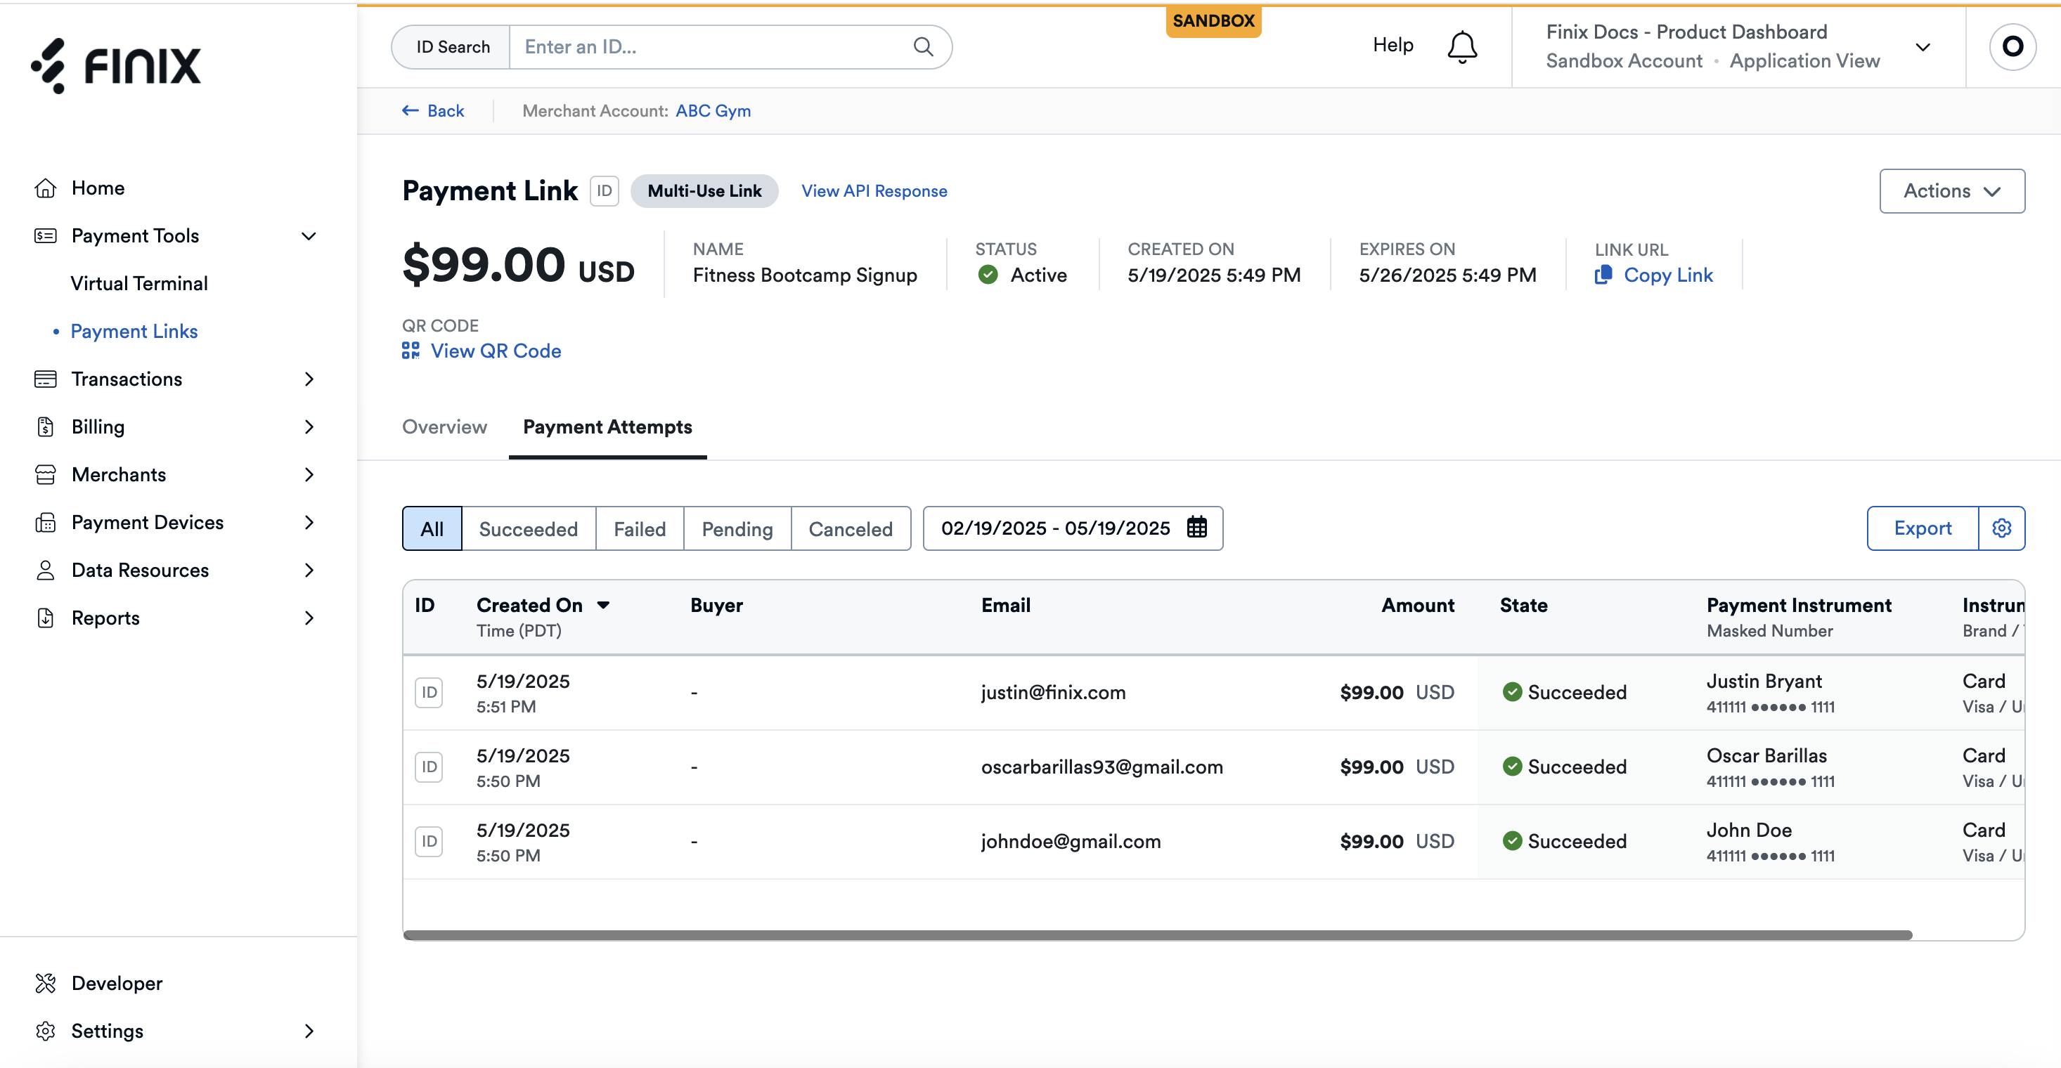Click the Payment Tools icon in sidebar
The width and height of the screenshot is (2061, 1068).
(x=46, y=236)
